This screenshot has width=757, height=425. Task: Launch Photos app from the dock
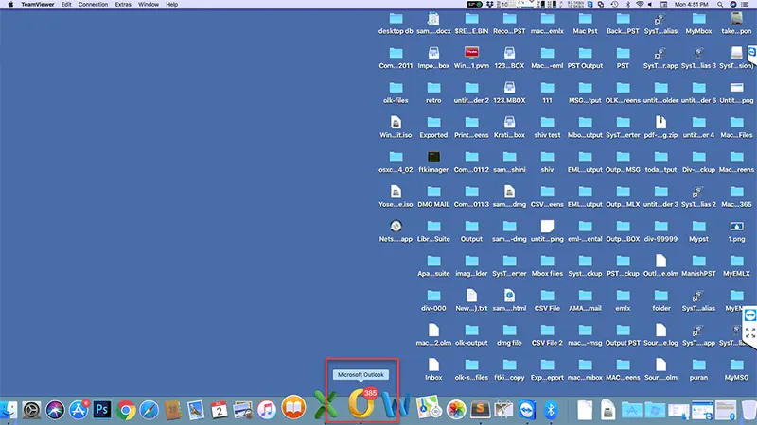(x=456, y=410)
